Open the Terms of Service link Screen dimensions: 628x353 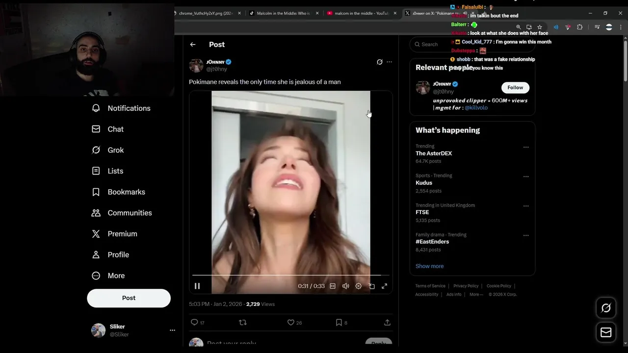click(x=430, y=286)
